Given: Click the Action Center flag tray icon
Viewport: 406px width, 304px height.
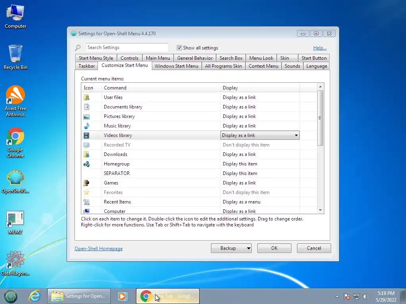Looking at the screenshot, I should click(347, 296).
